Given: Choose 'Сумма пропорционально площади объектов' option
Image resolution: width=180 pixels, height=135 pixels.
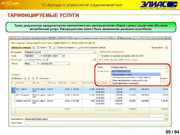Looking at the screenshot, I should 136,80.
